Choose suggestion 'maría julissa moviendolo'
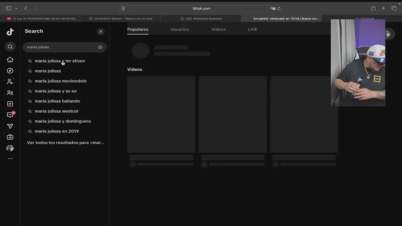 61,81
